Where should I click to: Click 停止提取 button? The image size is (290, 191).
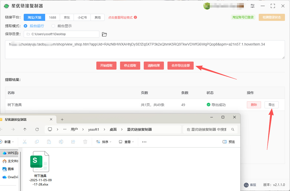(130, 65)
